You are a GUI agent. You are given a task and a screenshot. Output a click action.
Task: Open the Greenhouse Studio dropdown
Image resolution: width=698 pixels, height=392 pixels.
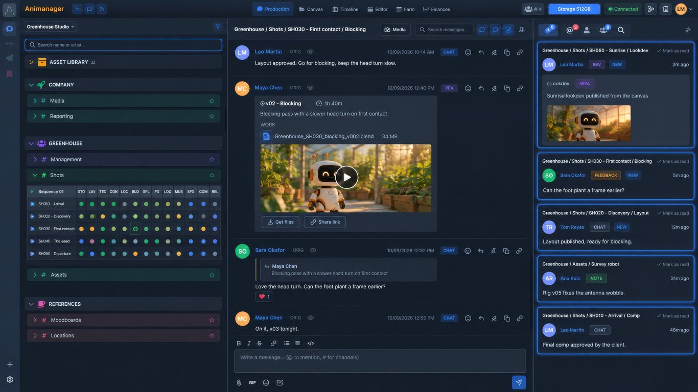pos(51,27)
